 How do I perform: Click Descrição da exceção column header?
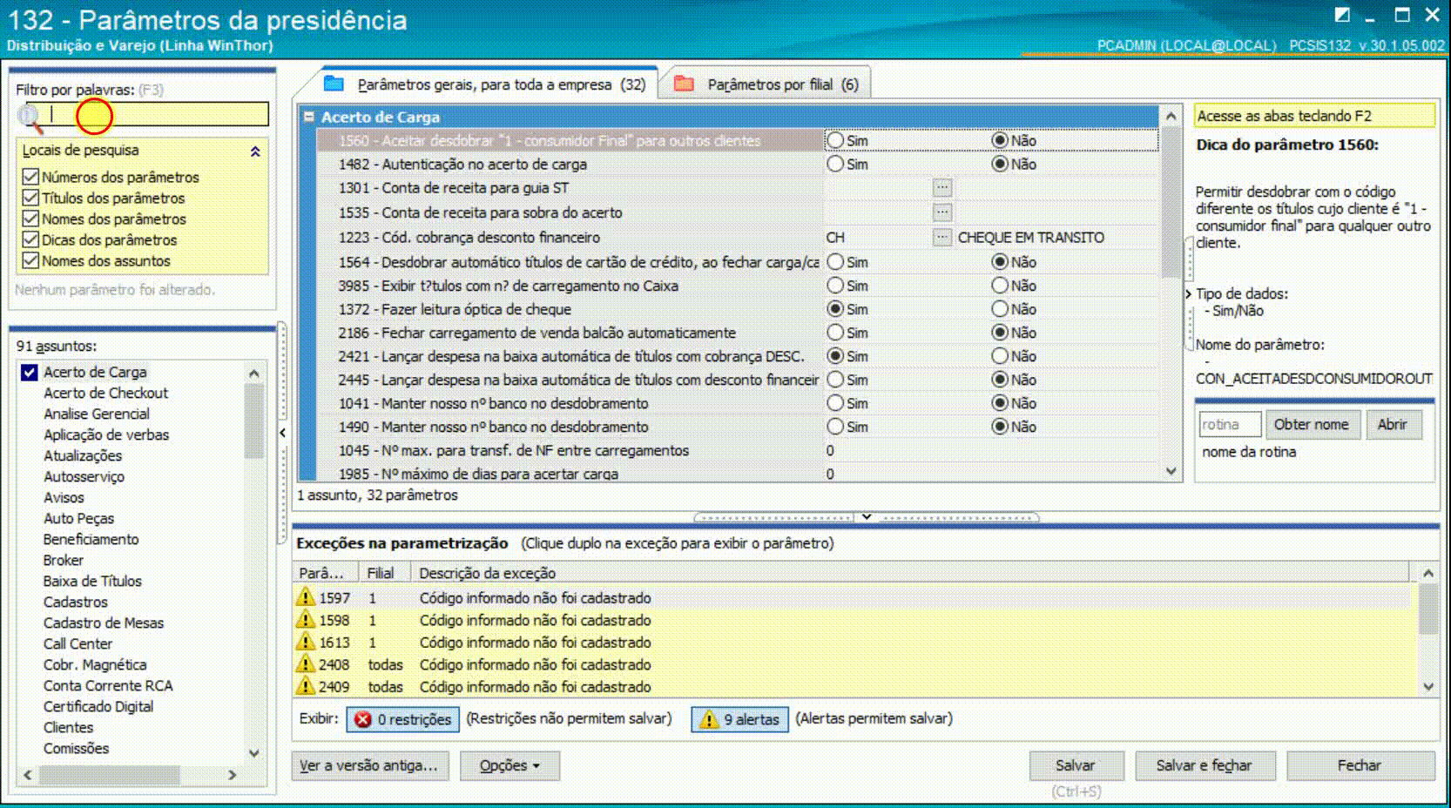(910, 573)
